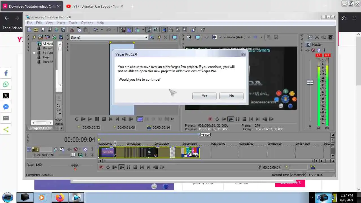Click the Track Motion icon on track 1
Viewport: 361px width, 203px height.
pyautogui.click(x=62, y=149)
